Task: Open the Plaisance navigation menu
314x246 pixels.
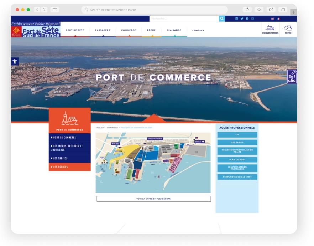Action: tap(174, 30)
